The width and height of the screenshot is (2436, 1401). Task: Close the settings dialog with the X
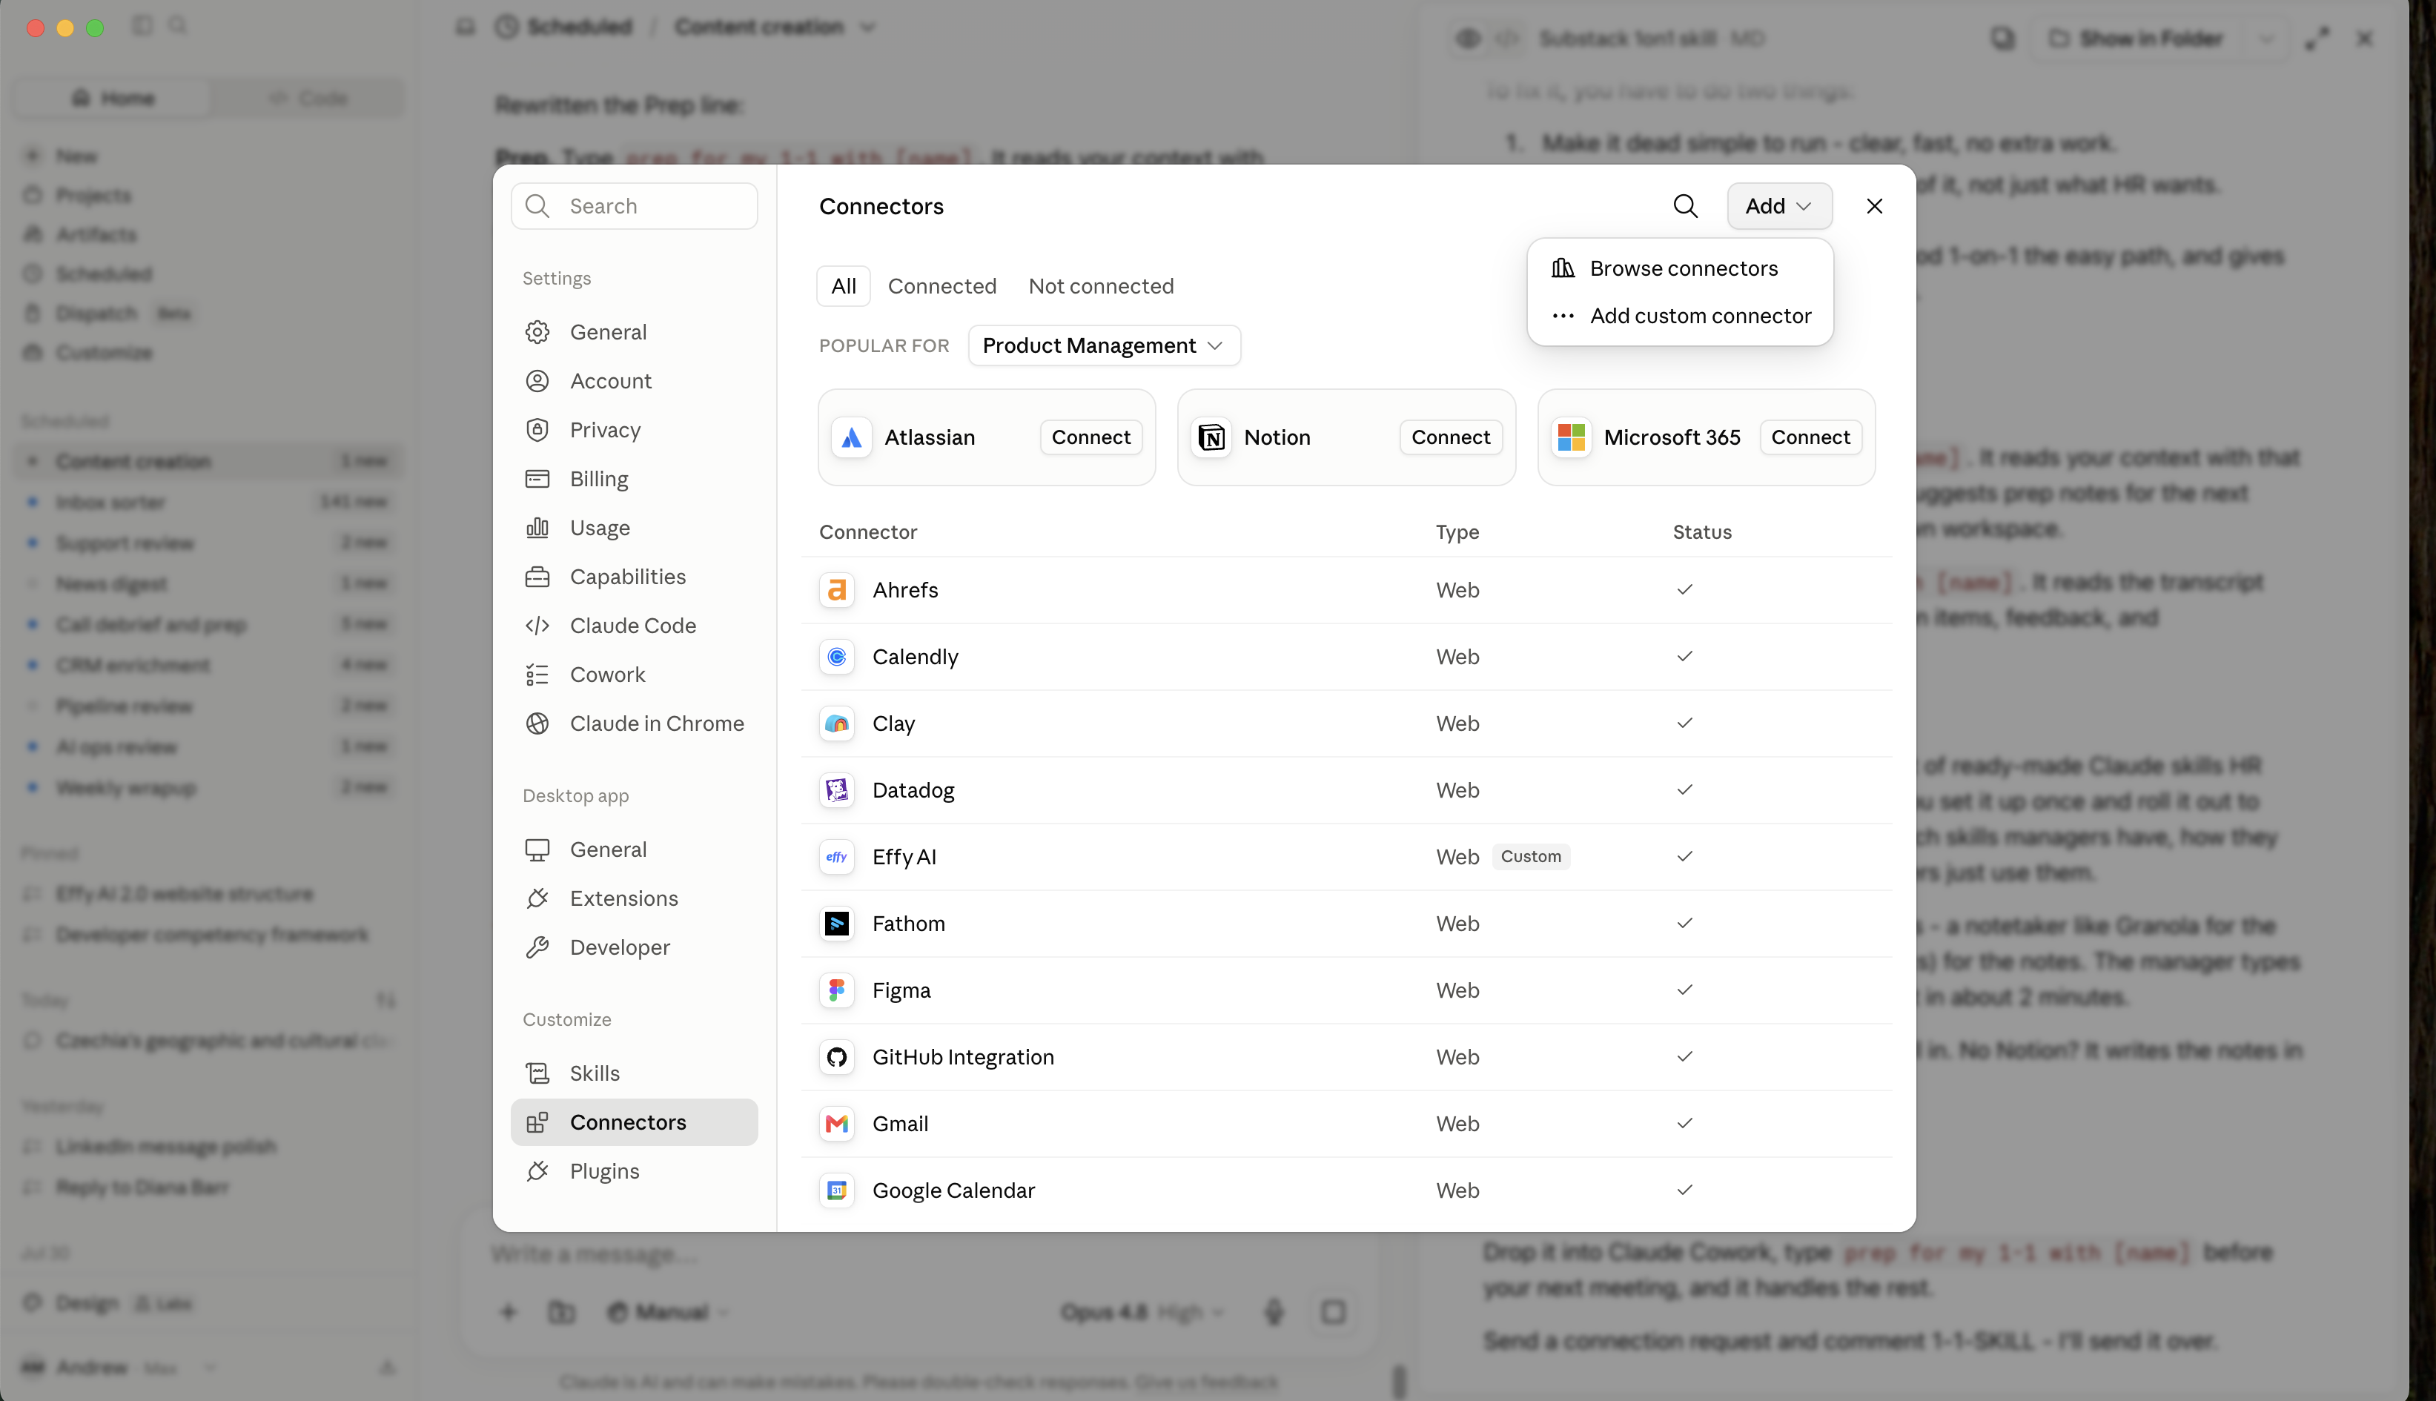1874,206
